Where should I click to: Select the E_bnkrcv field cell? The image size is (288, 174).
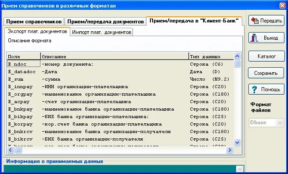click(x=24, y=132)
